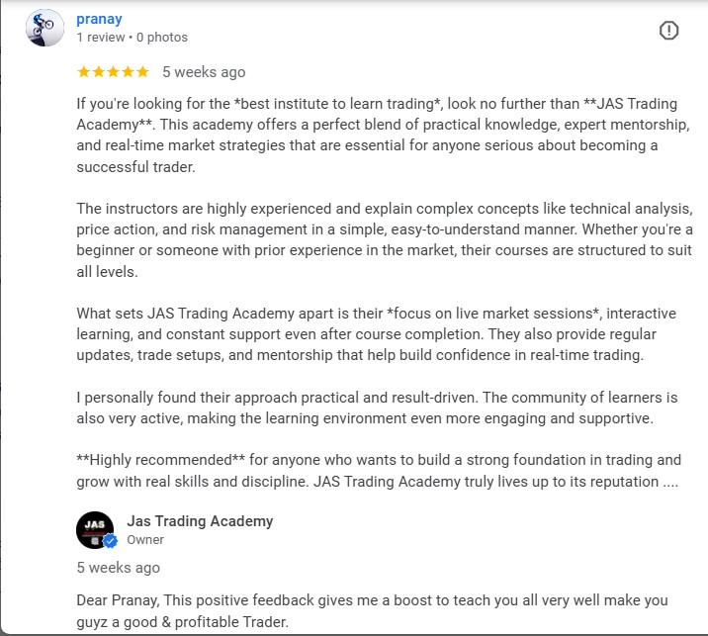708x636 pixels.
Task: Click the paragraph starting 'I personally found'
Action: tap(377, 408)
